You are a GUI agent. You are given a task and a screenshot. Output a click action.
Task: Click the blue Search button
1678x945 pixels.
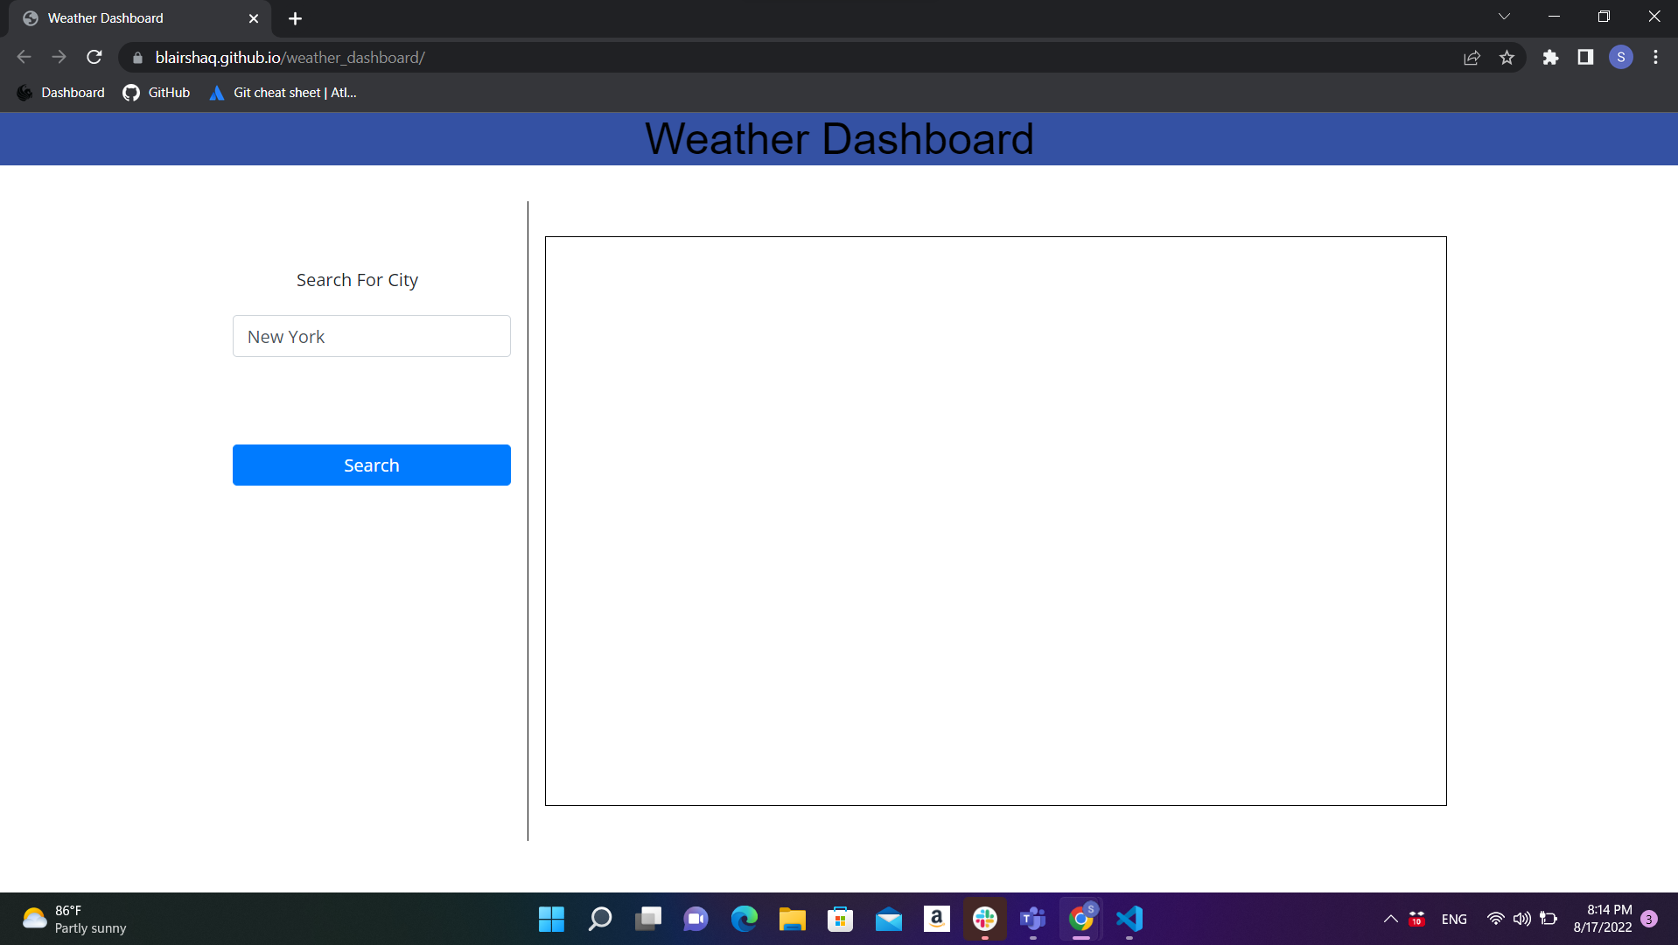371,465
